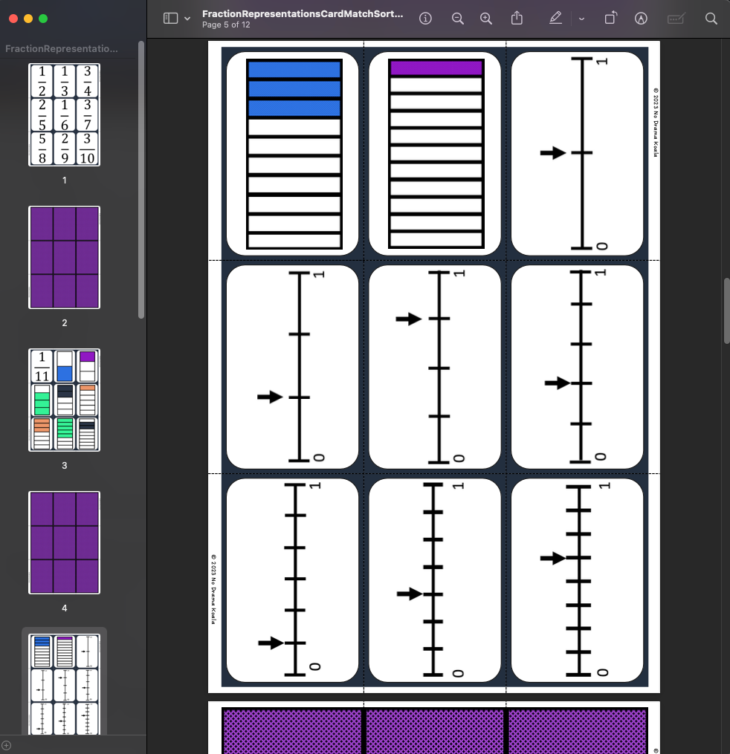
Task: Select the page 1 fractions thumbnail
Action: (64, 115)
